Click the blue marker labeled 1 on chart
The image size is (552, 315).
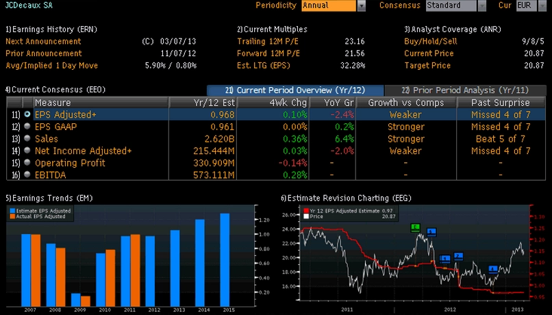pos(445,260)
